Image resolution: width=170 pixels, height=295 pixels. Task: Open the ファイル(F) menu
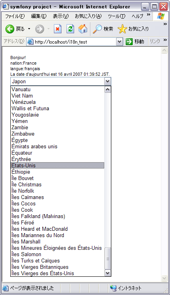click(15, 16)
